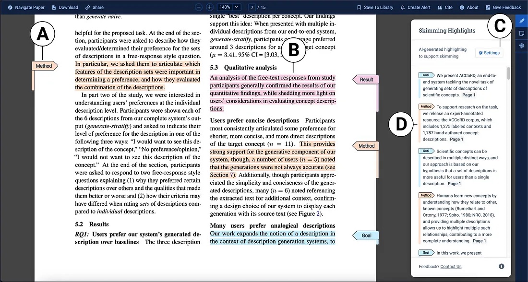The width and height of the screenshot is (528, 282).
Task: Click the Share link button
Action: (x=94, y=7)
